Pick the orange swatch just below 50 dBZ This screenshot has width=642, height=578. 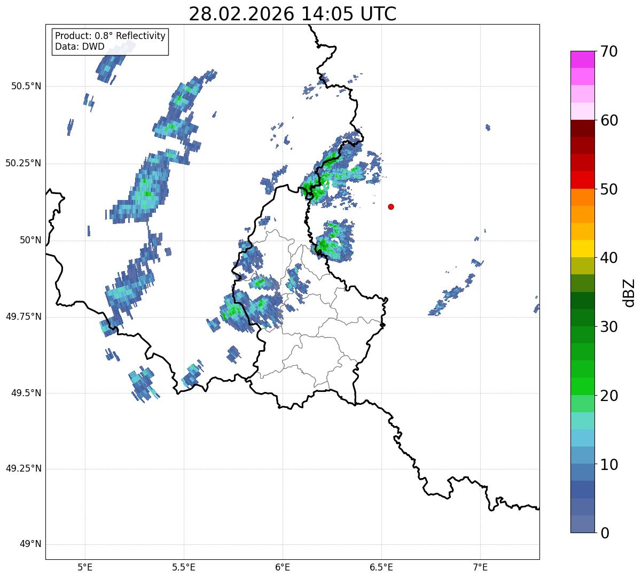pyautogui.click(x=583, y=197)
